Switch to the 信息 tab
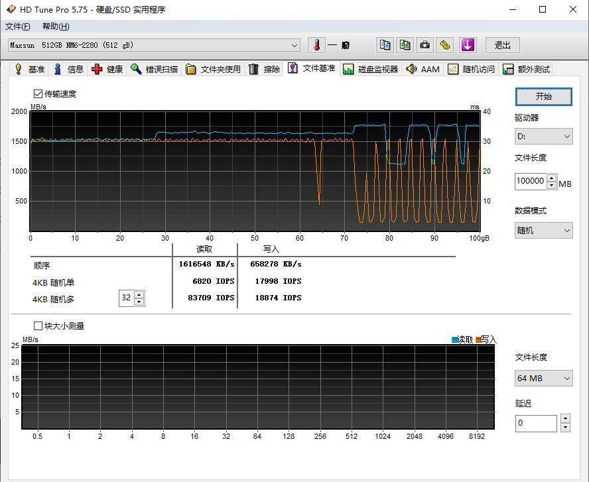The width and height of the screenshot is (589, 482). (68, 69)
